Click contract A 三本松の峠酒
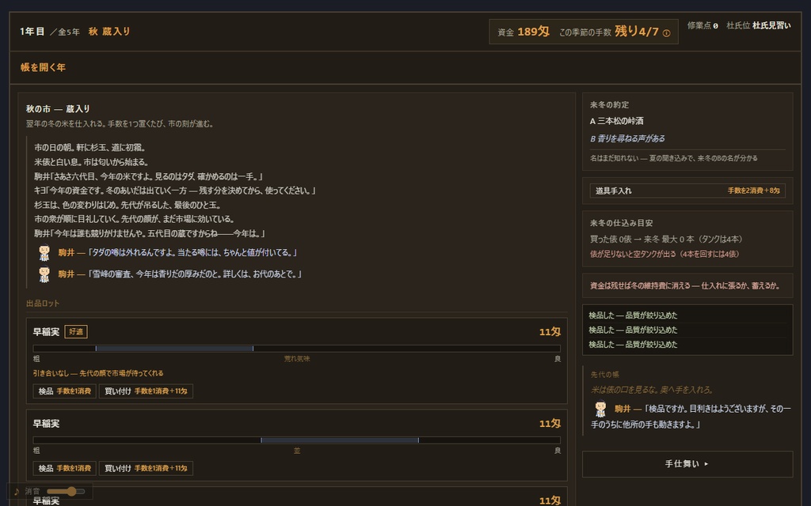 coord(616,121)
